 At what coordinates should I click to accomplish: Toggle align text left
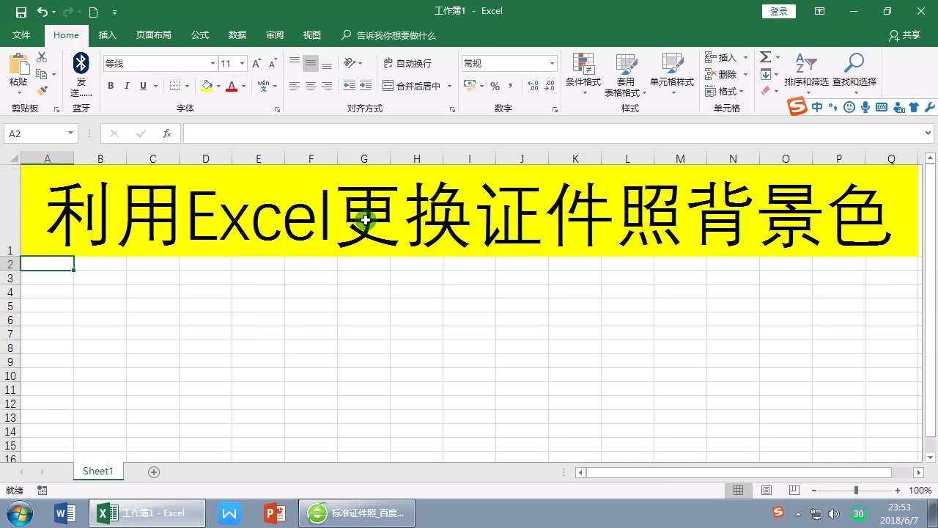294,86
